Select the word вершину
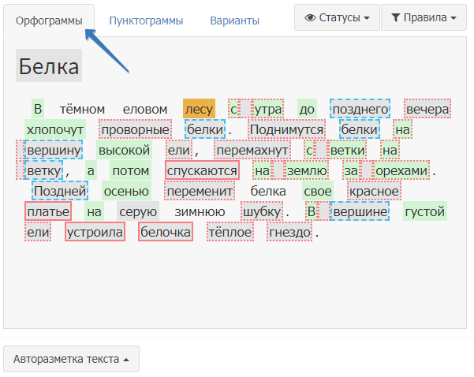The height and width of the screenshot is (377, 474). pyautogui.click(x=54, y=150)
